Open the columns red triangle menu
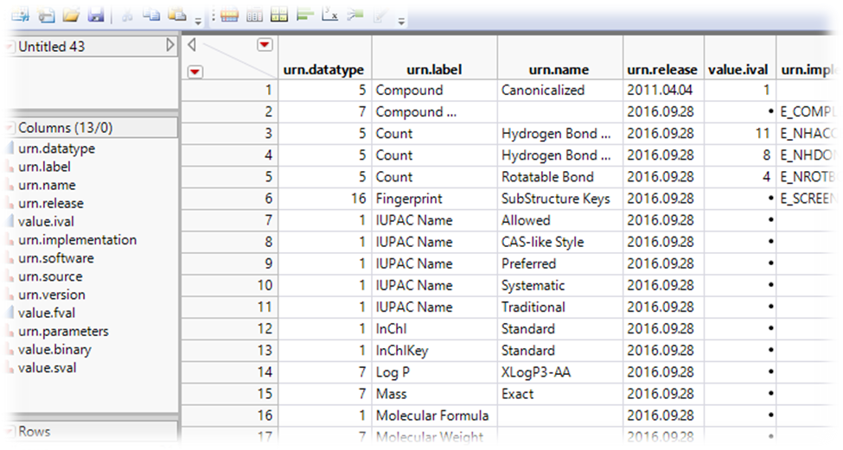This screenshot has height=450, width=843. 265,45
